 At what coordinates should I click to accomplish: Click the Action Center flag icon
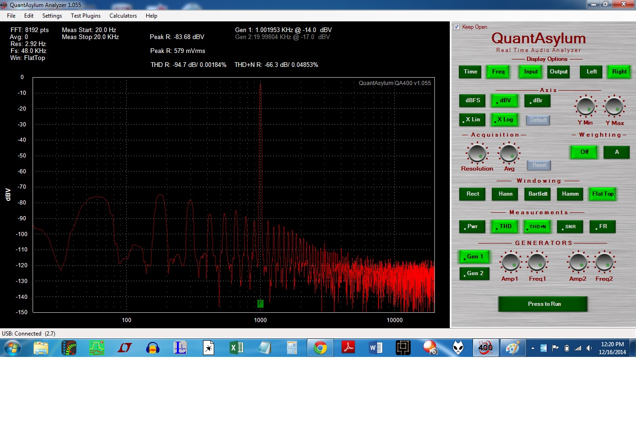(x=555, y=348)
